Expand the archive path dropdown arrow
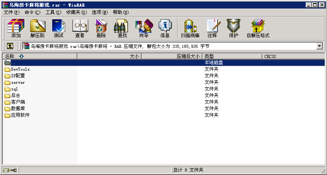This screenshot has height=175, width=327. (x=320, y=46)
